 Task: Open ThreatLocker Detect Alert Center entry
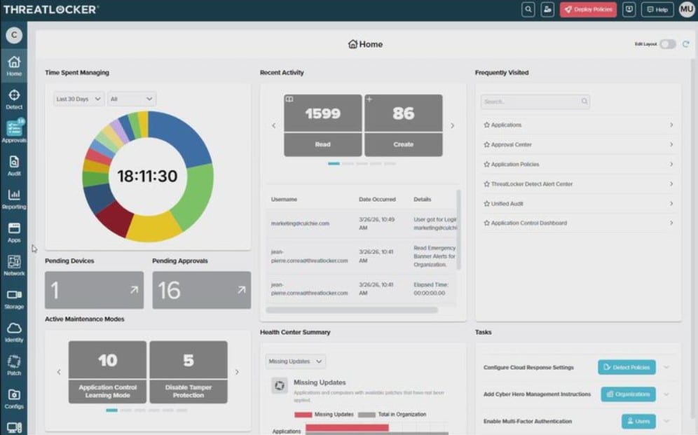[x=578, y=184]
